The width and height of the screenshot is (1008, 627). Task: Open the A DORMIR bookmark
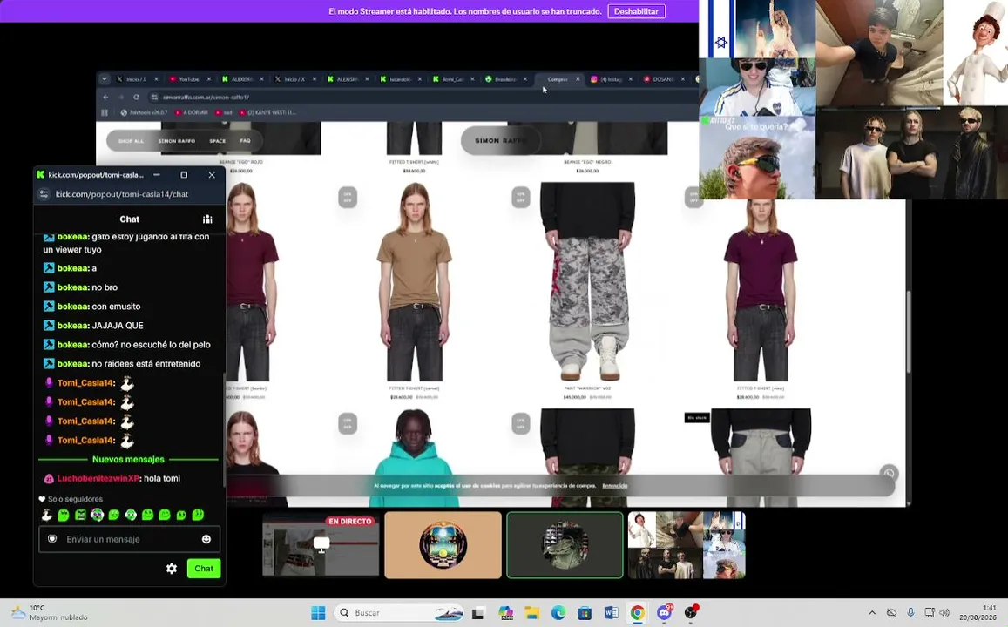(x=191, y=112)
